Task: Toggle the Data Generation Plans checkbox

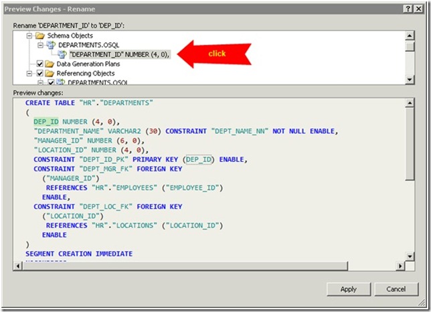Action: [40, 64]
